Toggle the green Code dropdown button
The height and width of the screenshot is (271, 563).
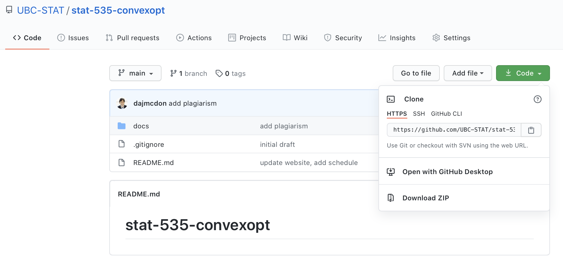pos(523,73)
